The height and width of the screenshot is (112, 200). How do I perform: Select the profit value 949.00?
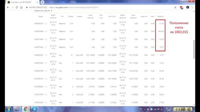click(x=161, y=31)
